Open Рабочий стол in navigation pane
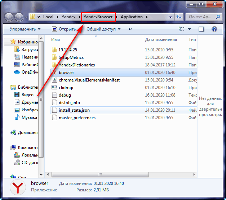226x200 pixels. 26,65
